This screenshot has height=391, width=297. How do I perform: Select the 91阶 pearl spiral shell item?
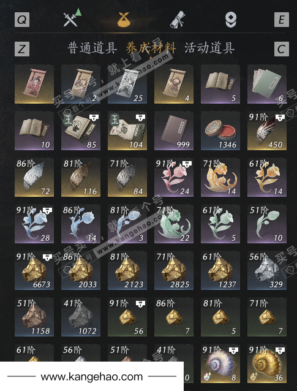(220, 363)
